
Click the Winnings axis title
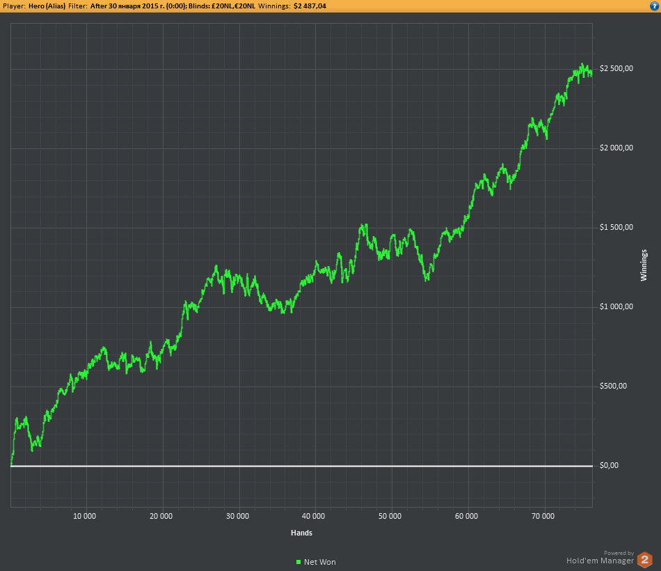tap(644, 265)
